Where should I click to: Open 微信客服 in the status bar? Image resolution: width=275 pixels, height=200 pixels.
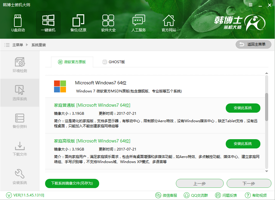(166, 195)
